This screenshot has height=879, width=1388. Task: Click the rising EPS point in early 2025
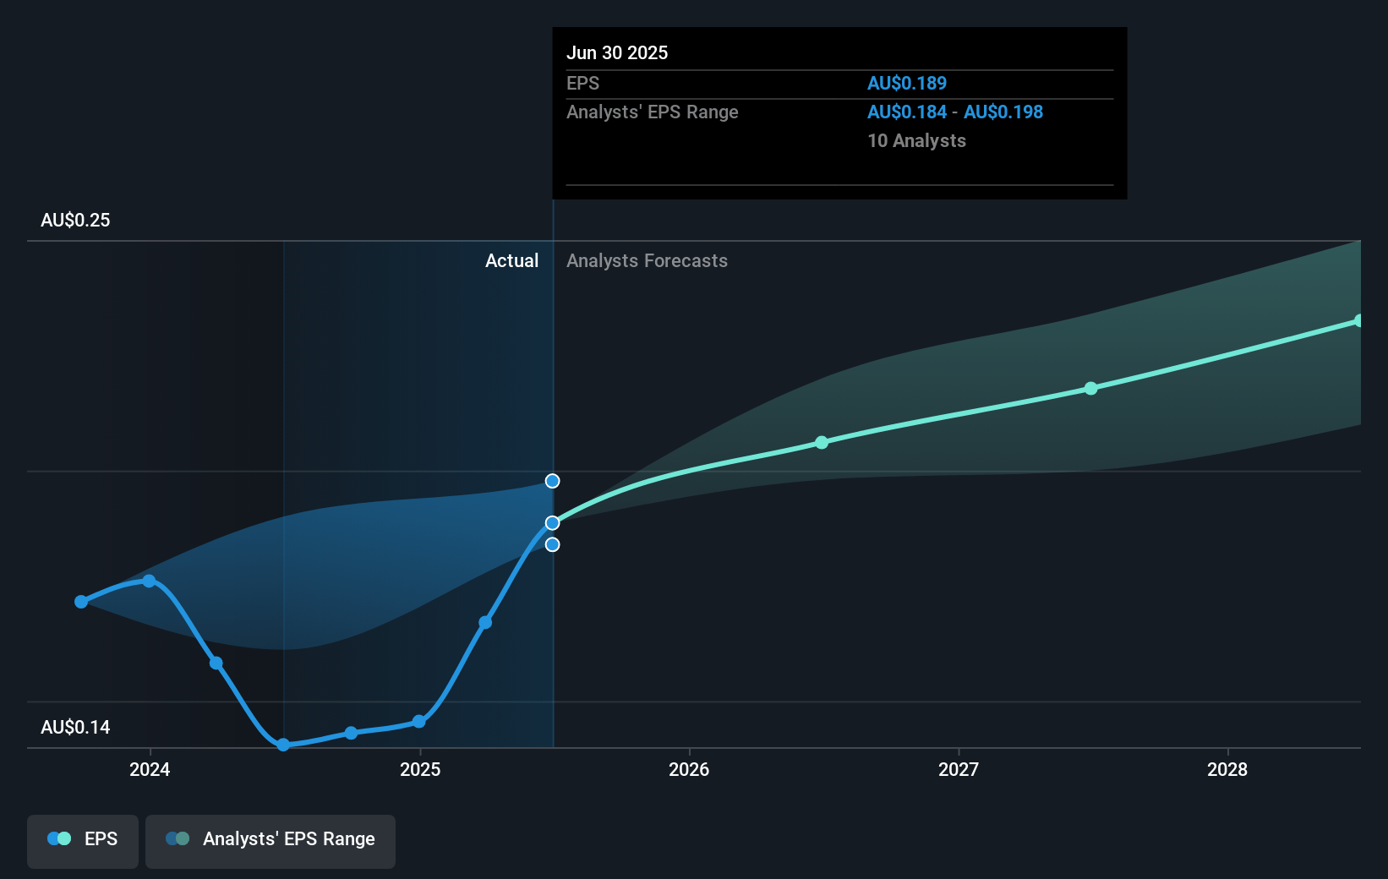485,623
